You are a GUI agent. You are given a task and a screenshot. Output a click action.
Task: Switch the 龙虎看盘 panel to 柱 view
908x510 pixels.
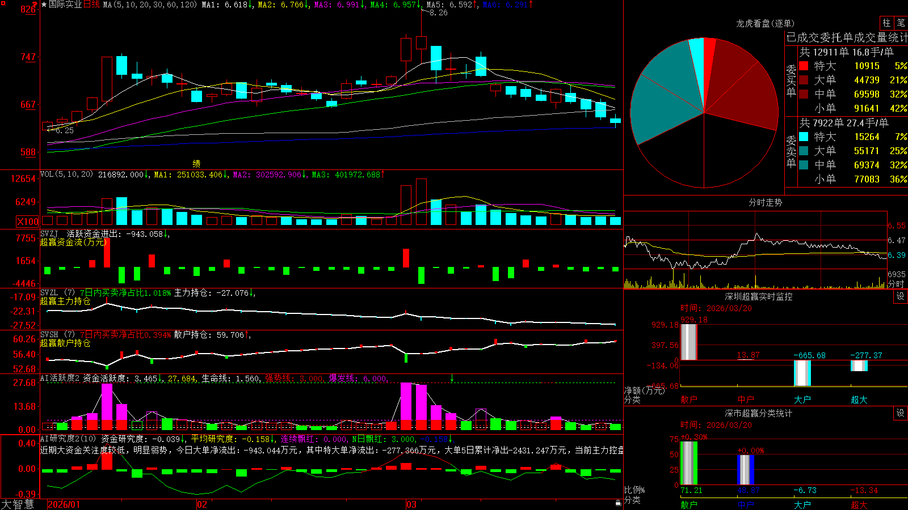coord(886,23)
